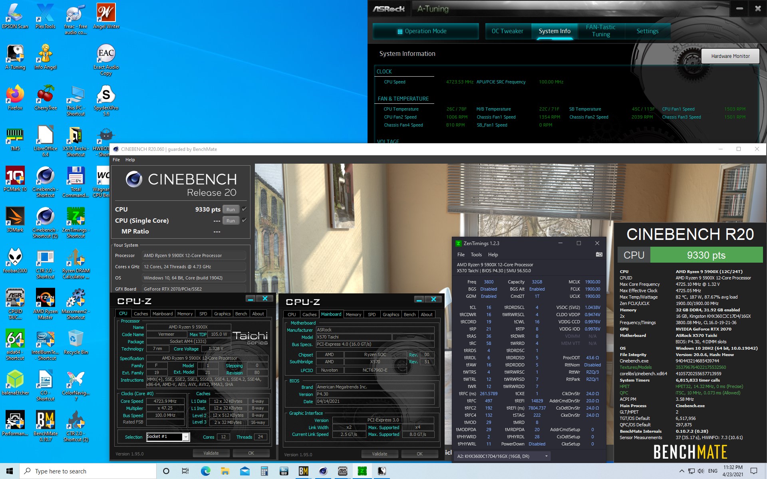Open FAN-Tastic Tuning tab

tap(601, 31)
